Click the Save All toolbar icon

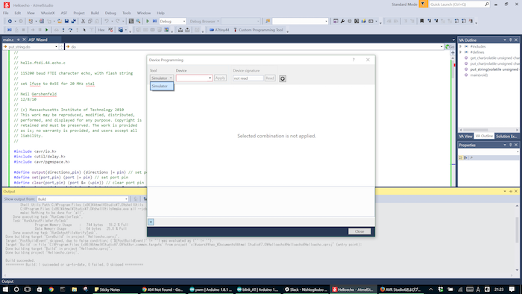point(74,22)
